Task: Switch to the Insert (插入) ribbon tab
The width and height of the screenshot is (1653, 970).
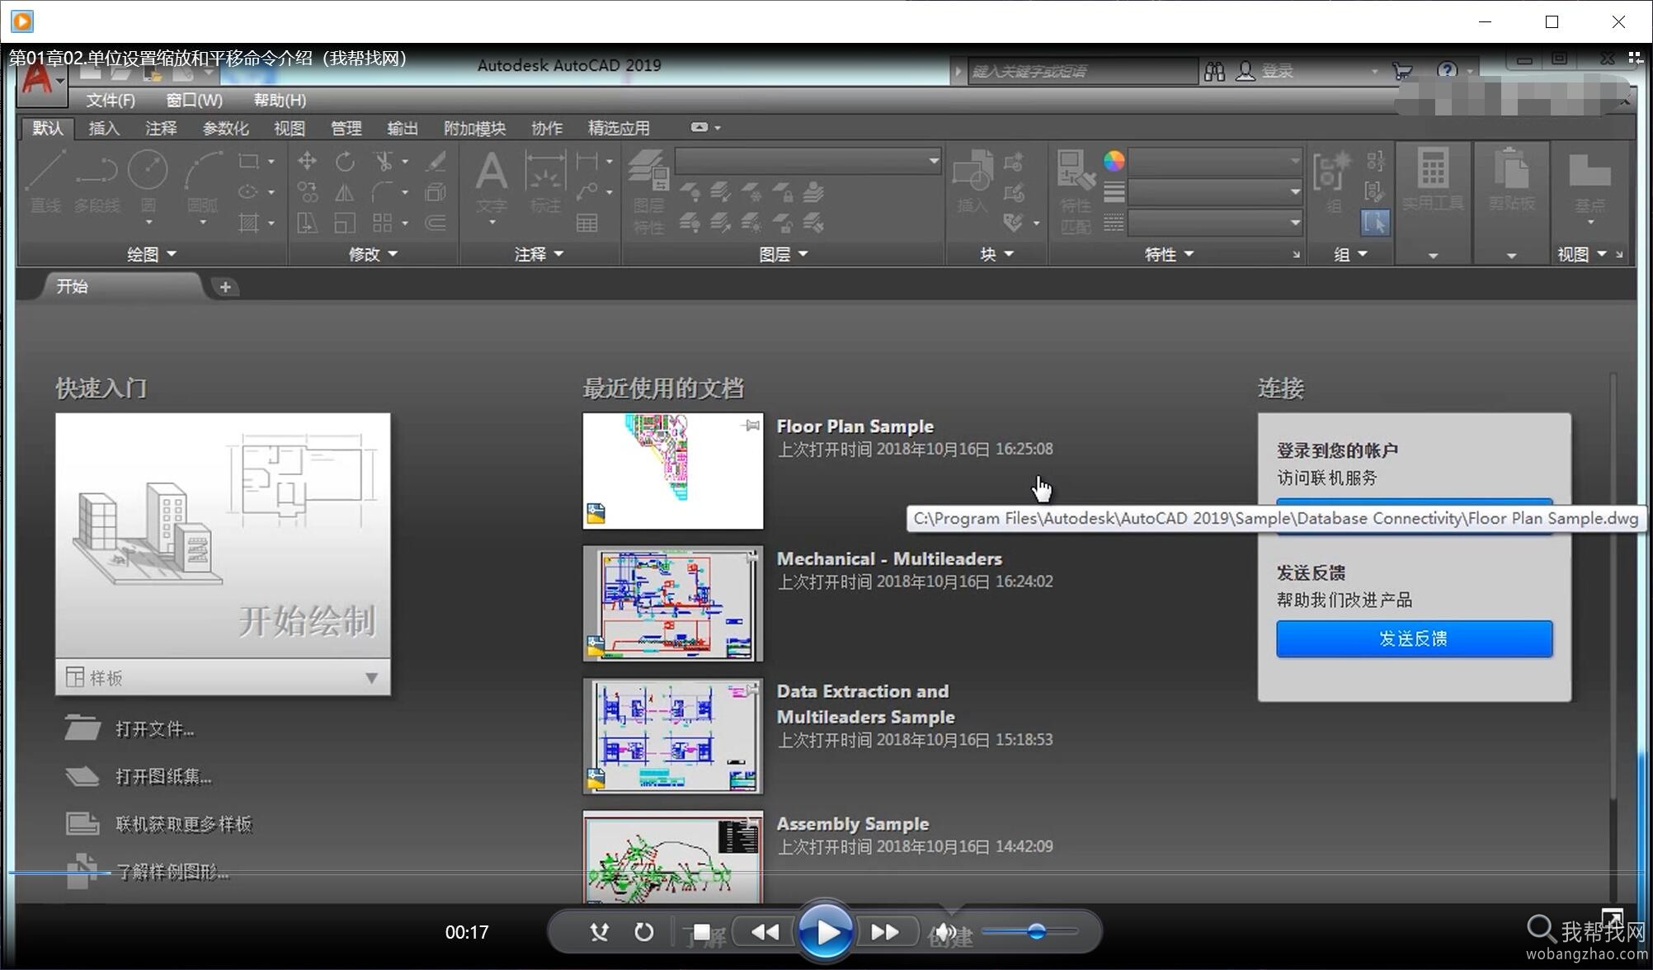Action: coord(104,128)
